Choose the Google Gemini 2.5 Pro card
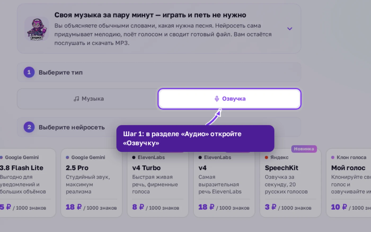 click(x=91, y=183)
